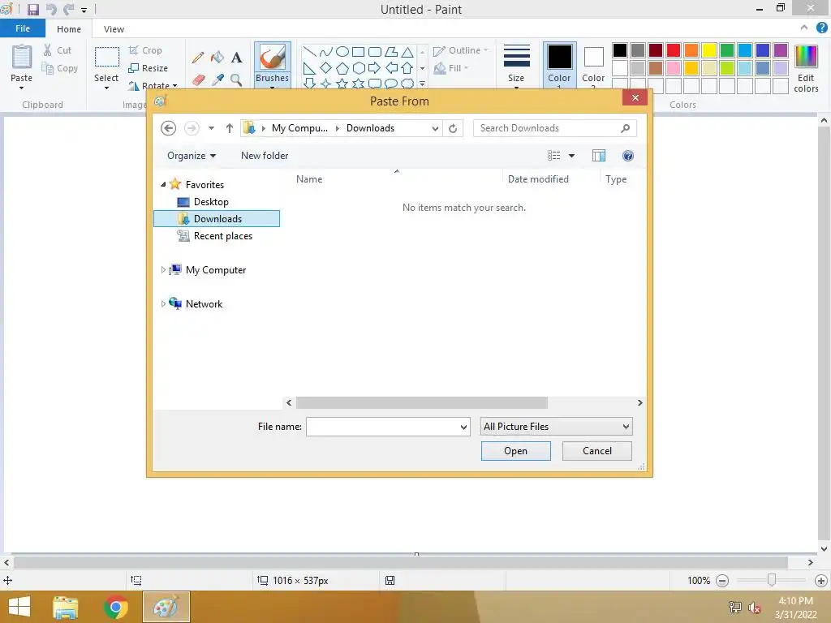Show the preview pane in dialog

pyautogui.click(x=599, y=156)
